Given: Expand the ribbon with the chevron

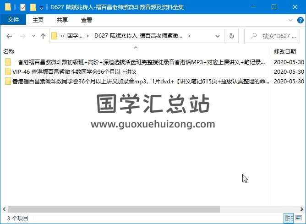Looking at the screenshot, I should click(x=290, y=20).
